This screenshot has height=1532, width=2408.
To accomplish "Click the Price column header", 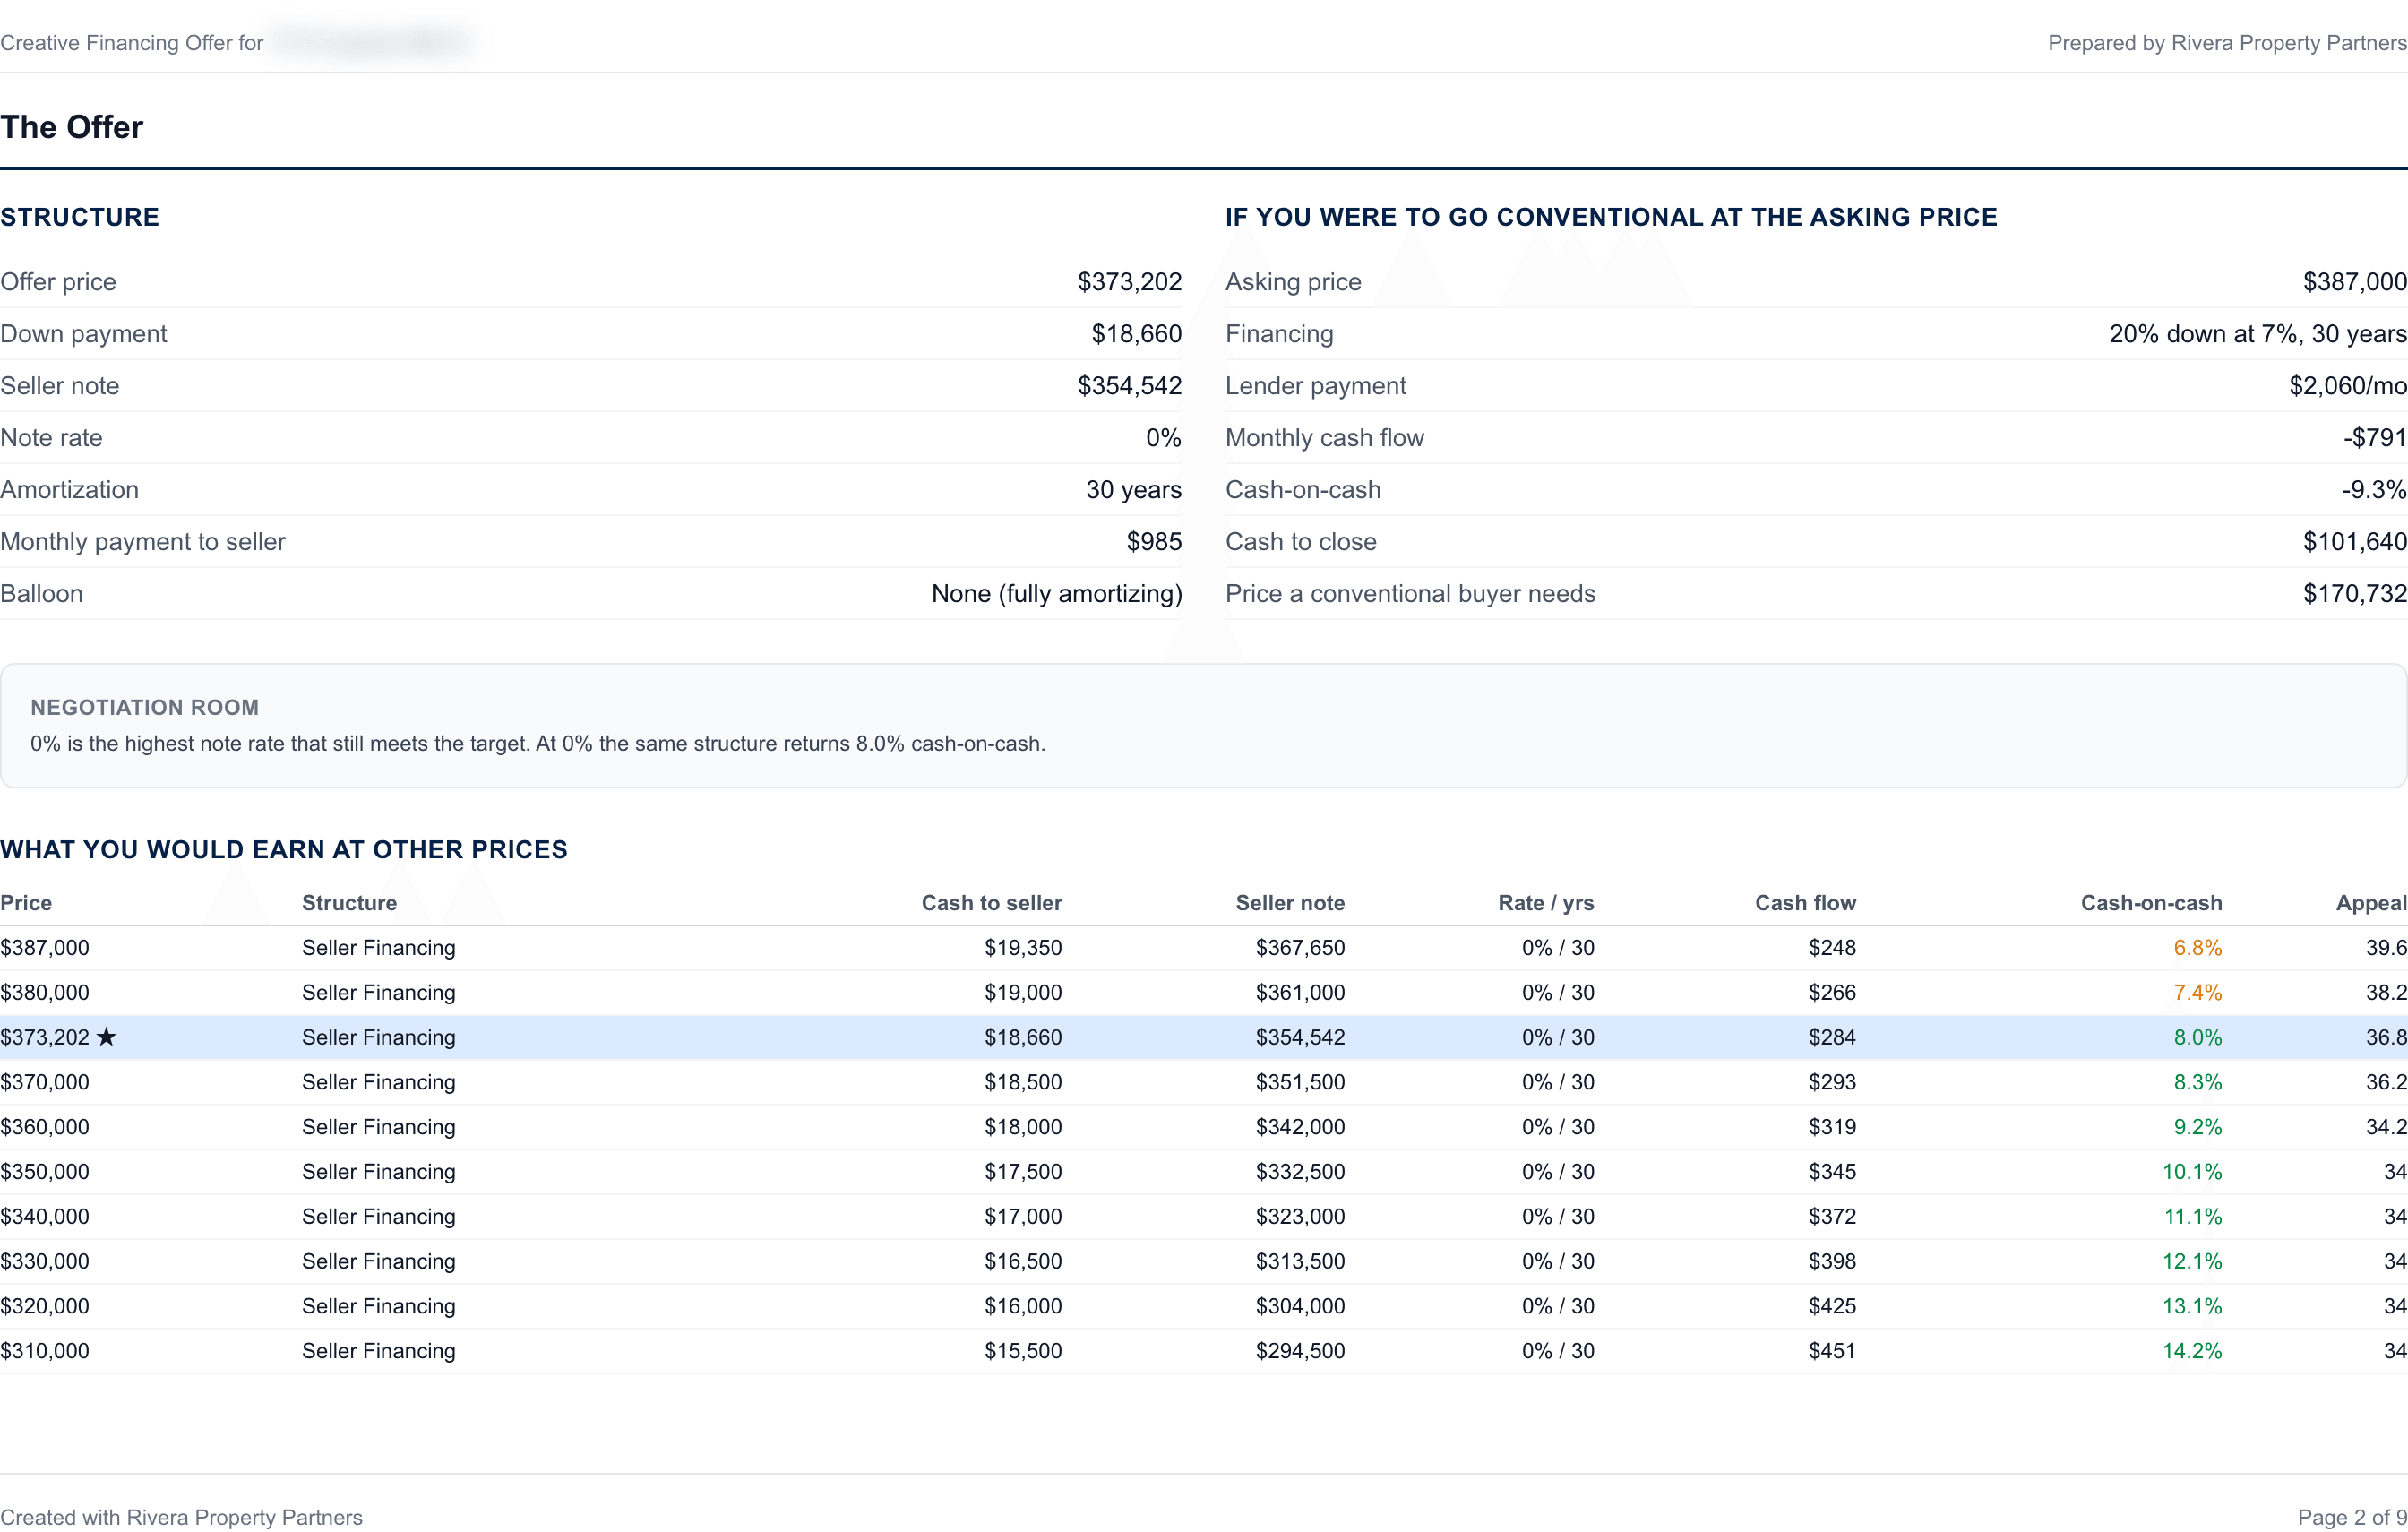I will 26,903.
